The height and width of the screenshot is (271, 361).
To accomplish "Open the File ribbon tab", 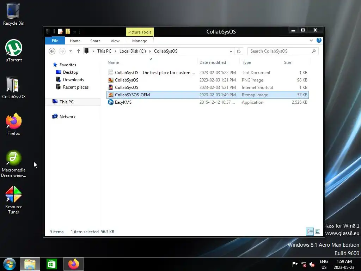I will tap(55, 41).
